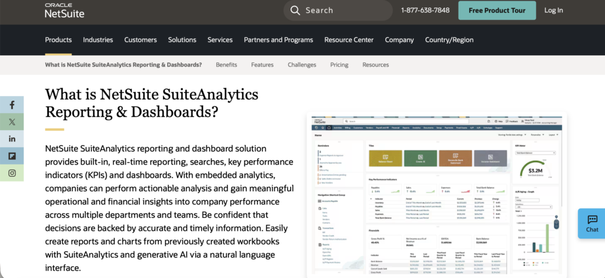
Task: Click the dashboard screenshot thumbnail
Action: click(x=437, y=195)
